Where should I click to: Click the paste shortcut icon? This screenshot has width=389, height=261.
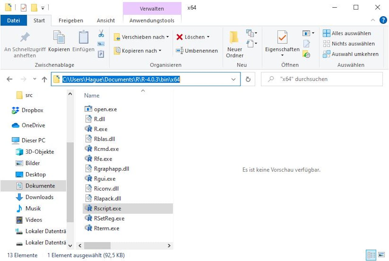click(101, 54)
